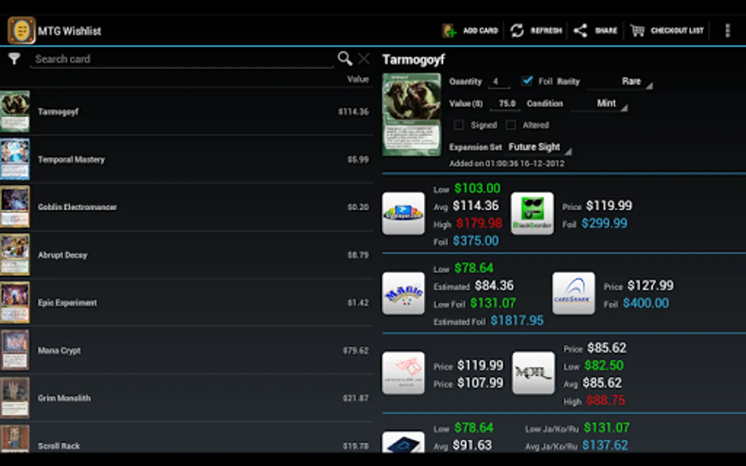
Task: Edit the Quantity field
Action: coord(498,81)
